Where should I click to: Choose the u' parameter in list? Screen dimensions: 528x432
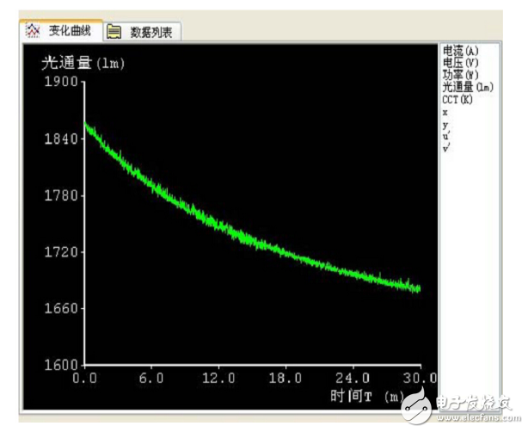click(445, 136)
